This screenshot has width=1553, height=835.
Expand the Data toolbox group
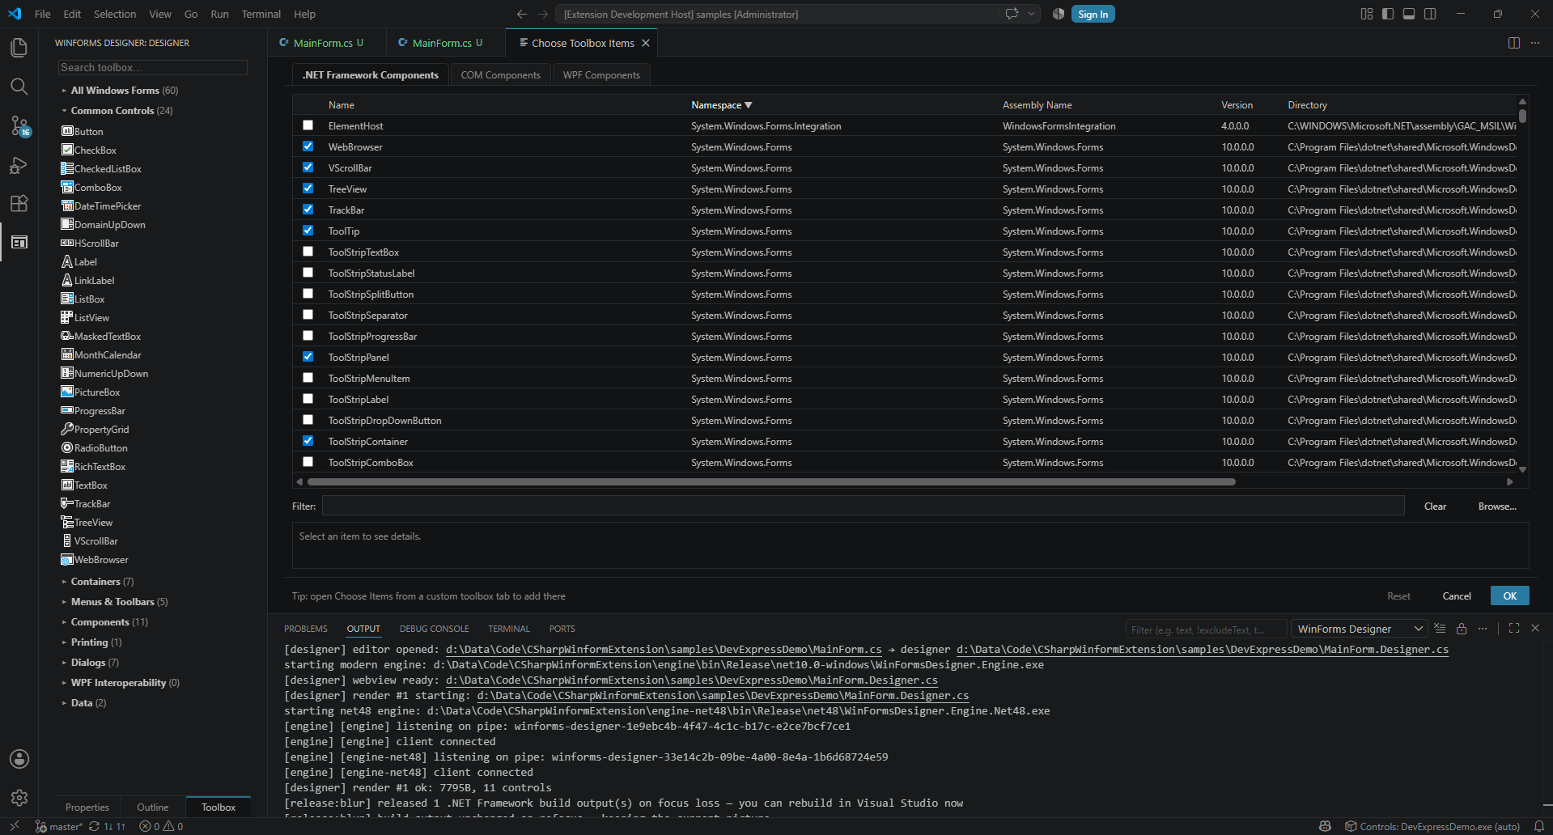83,703
